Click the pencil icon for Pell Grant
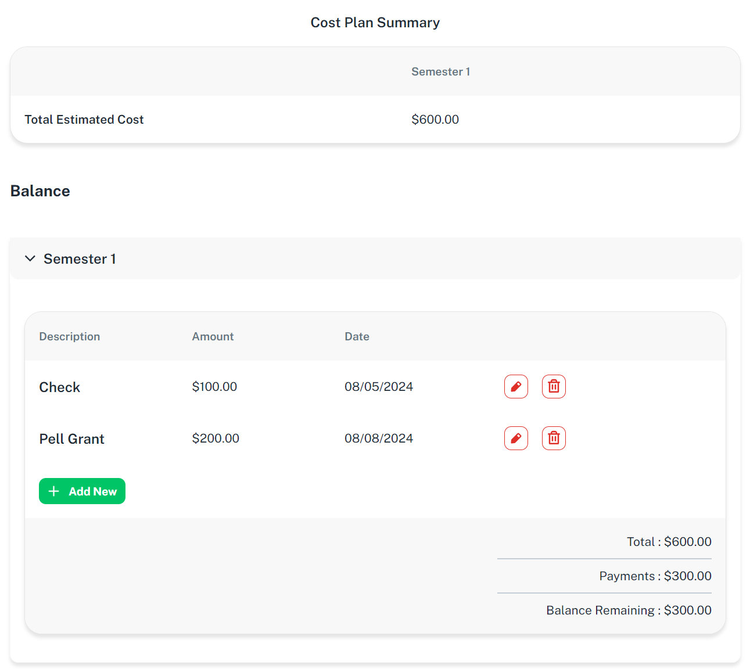 (x=516, y=439)
